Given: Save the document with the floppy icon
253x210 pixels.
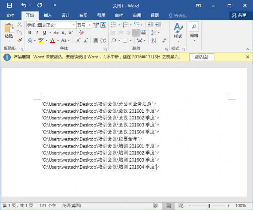Looking at the screenshot, I should pyautogui.click(x=9, y=6).
